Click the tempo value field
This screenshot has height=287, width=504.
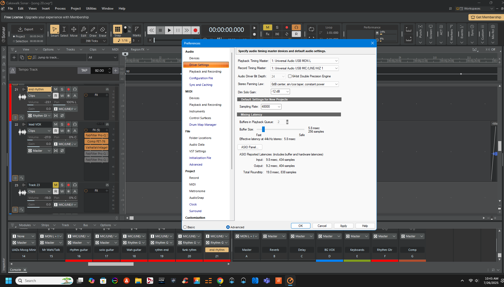(99, 70)
